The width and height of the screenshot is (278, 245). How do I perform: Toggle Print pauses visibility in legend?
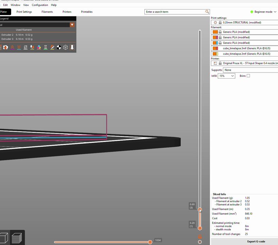tap(46, 47)
